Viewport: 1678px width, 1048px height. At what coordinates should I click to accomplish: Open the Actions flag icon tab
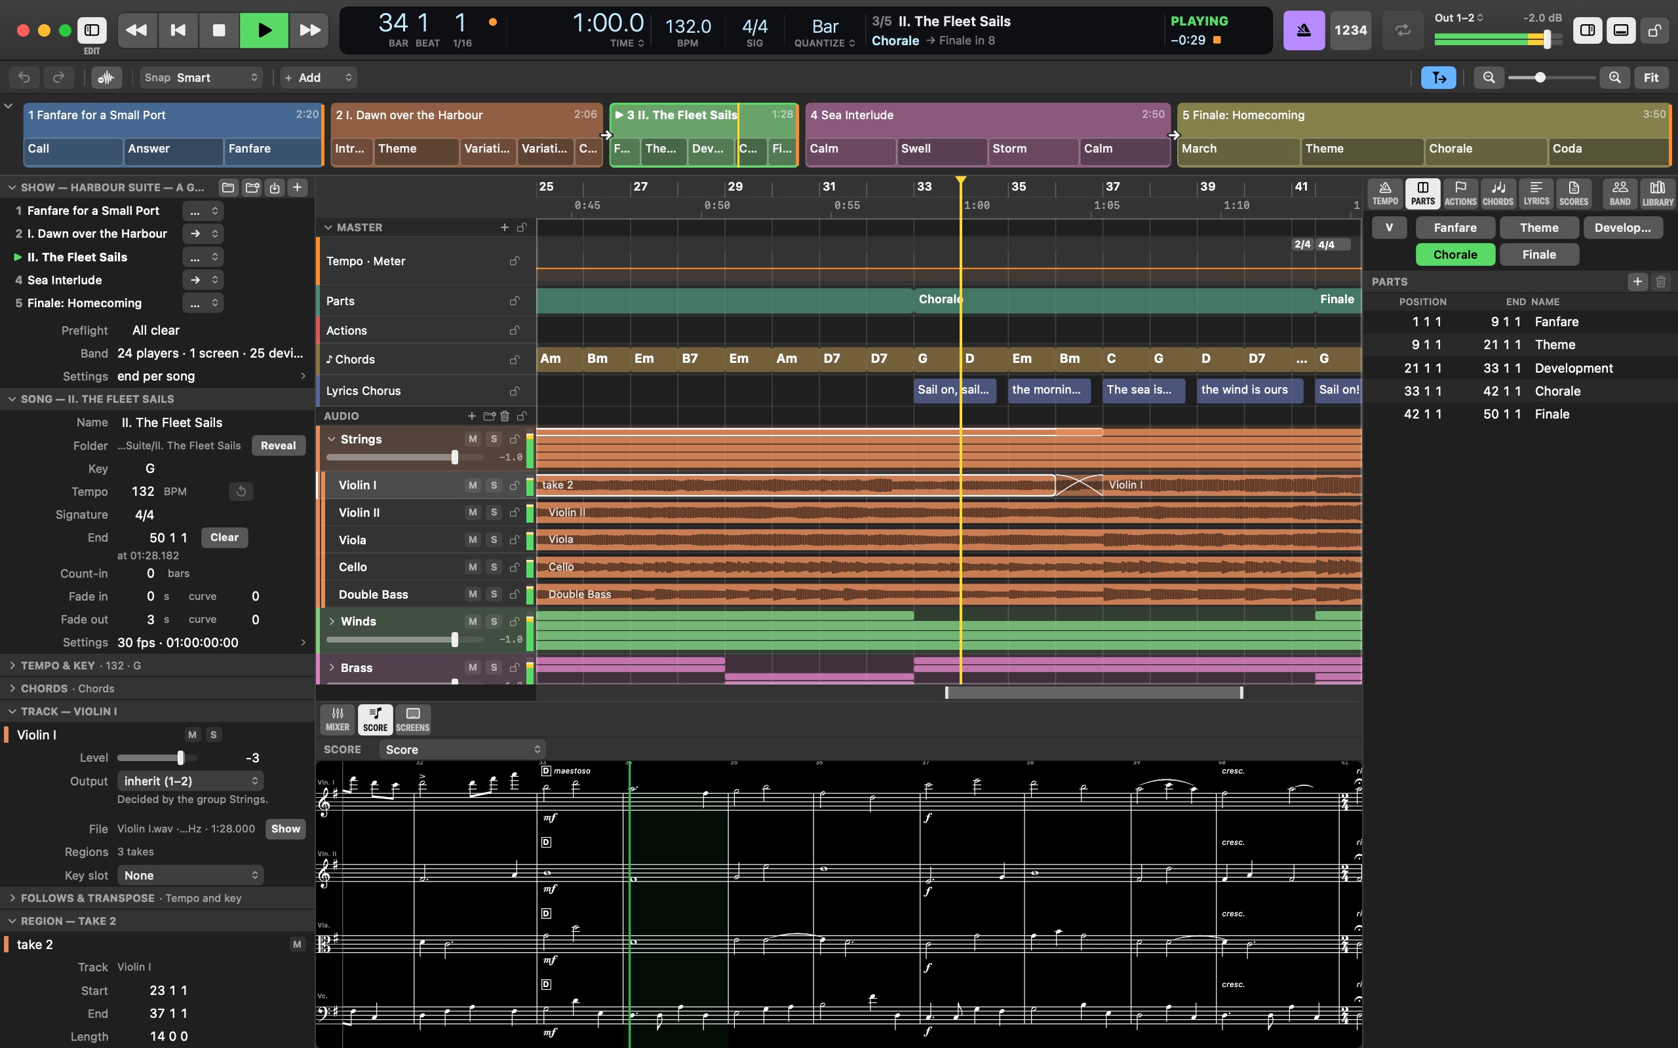pos(1460,193)
